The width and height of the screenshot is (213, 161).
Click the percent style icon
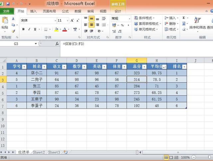tap(122, 25)
